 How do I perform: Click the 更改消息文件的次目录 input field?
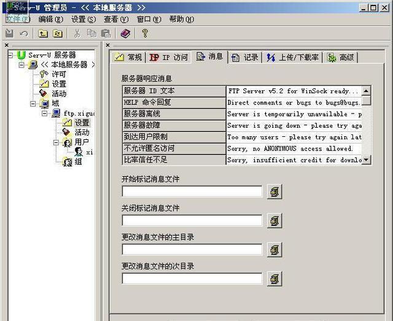(192, 279)
